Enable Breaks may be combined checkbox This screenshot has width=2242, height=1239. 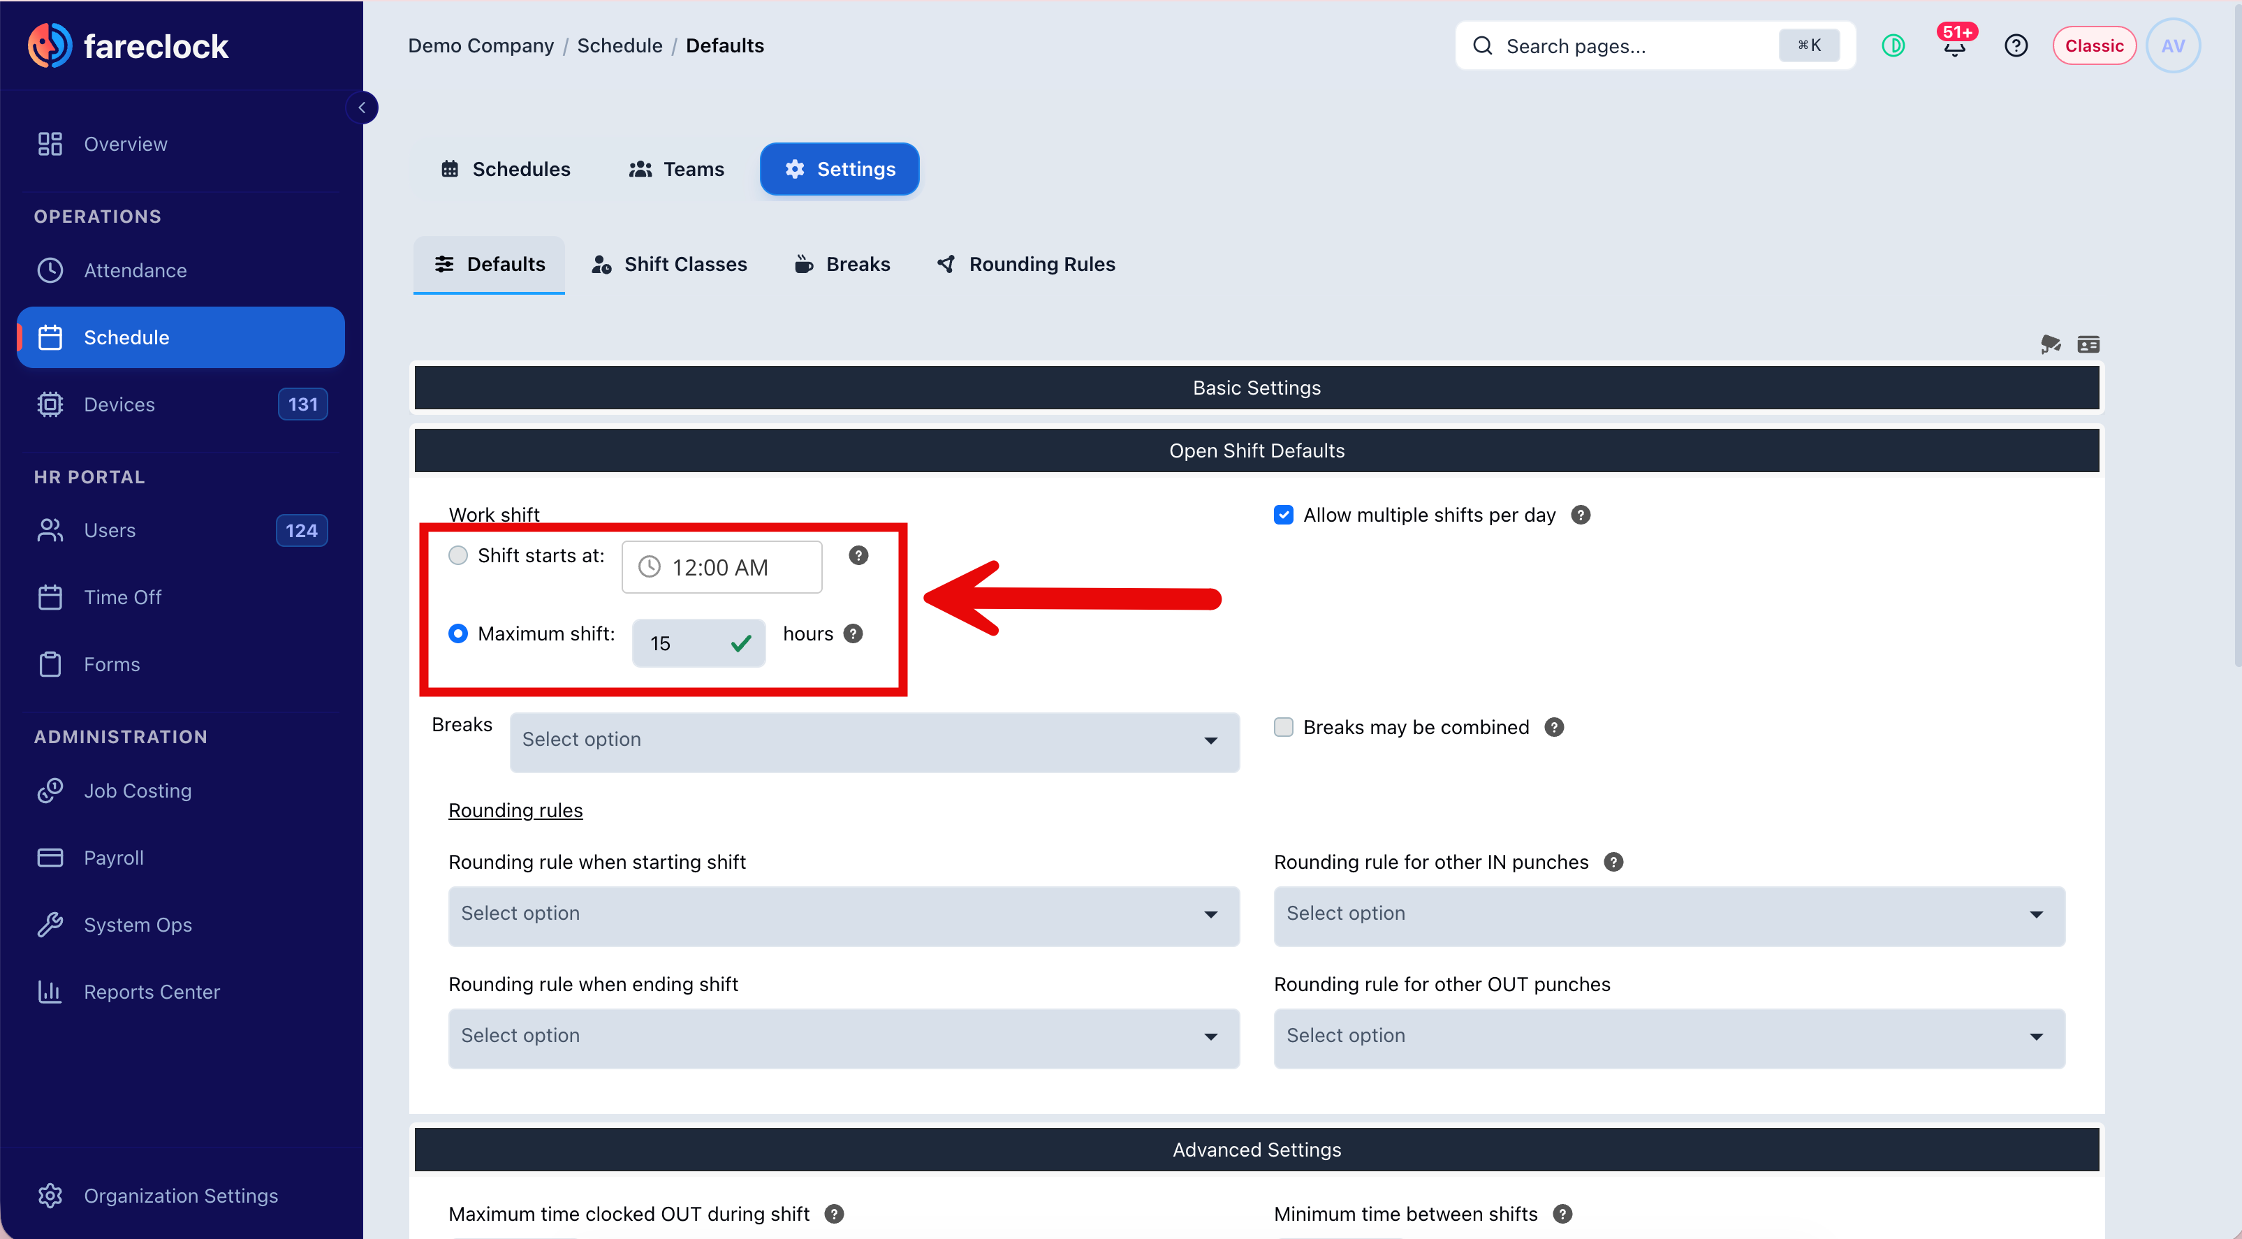(1283, 727)
